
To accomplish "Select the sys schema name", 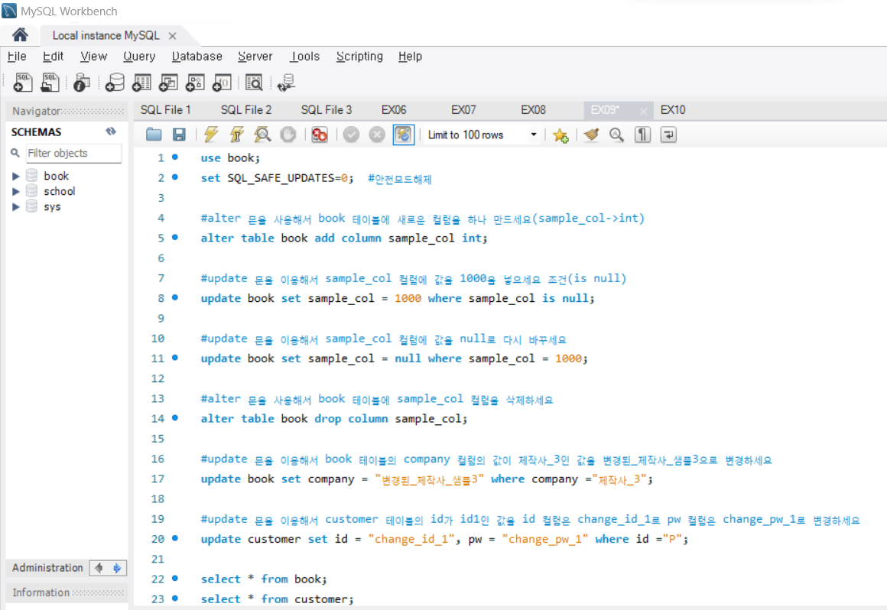I will click(52, 206).
